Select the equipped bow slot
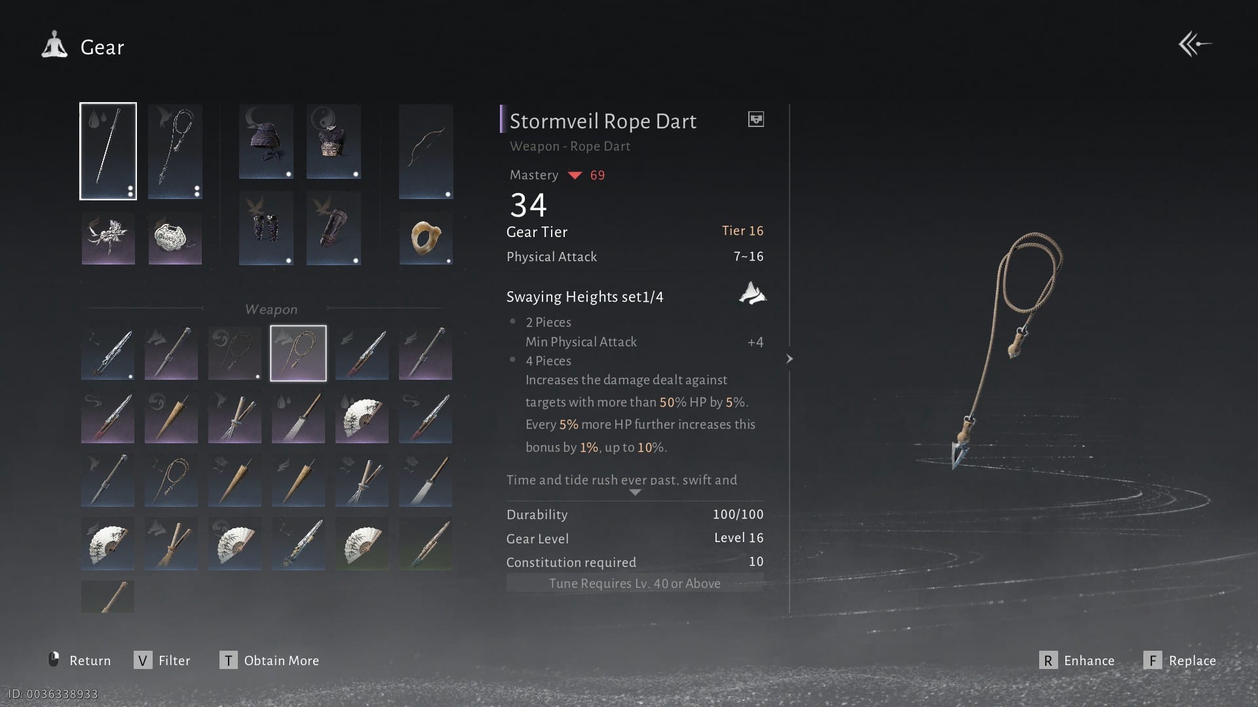 426,151
